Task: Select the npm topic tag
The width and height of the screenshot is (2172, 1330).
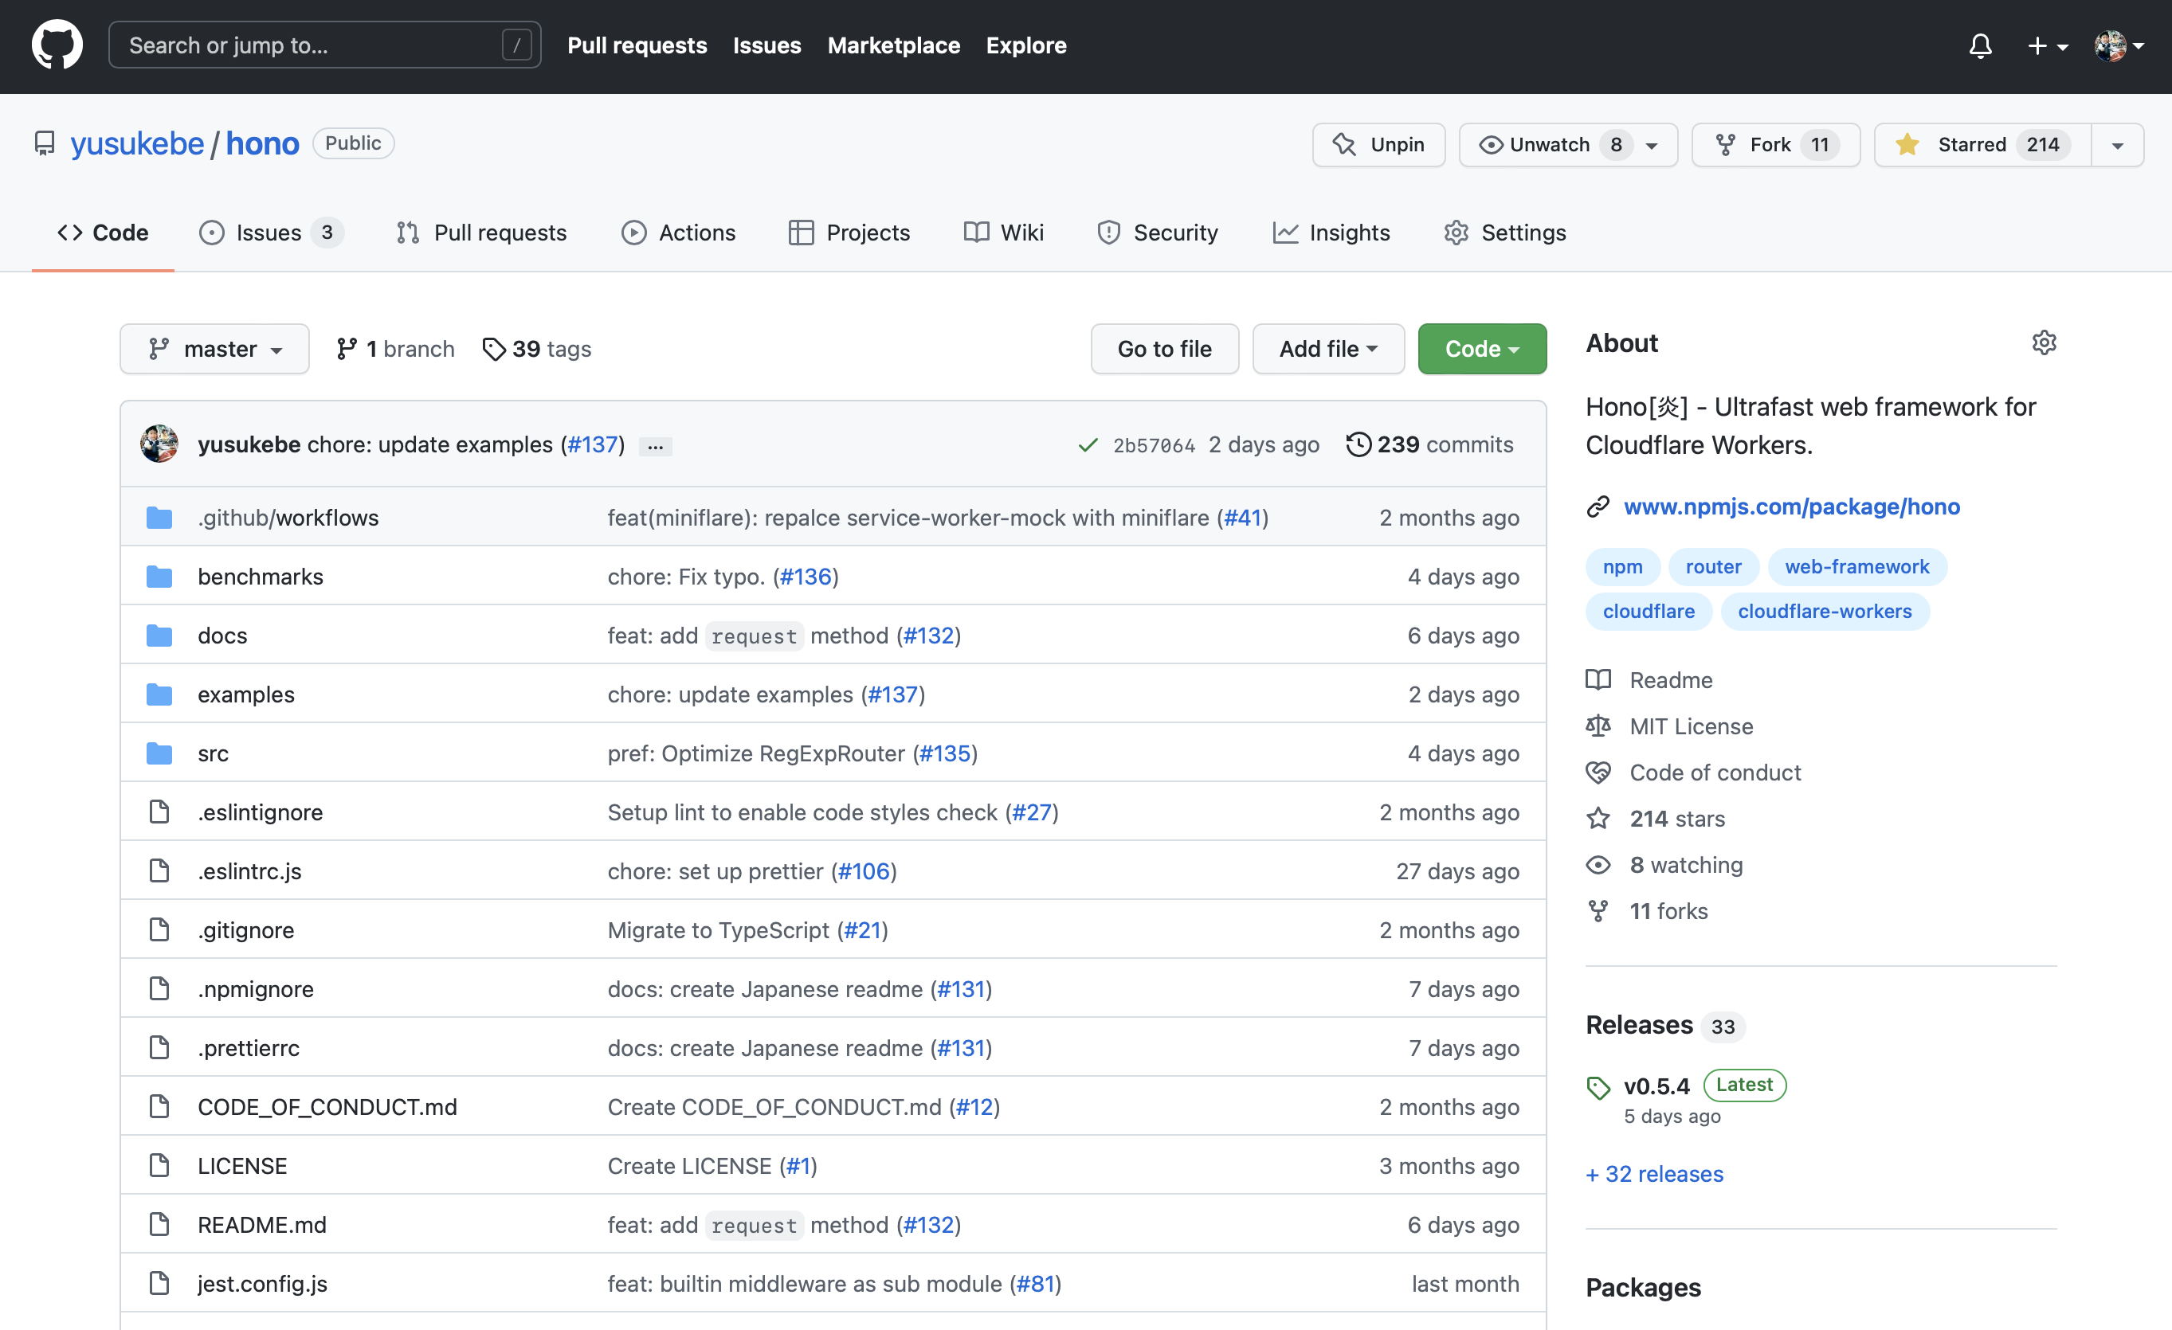Action: [x=1622, y=567]
